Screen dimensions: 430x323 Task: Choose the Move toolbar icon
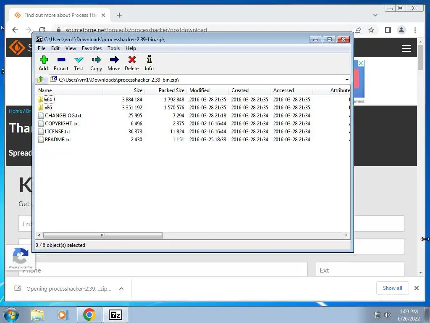(114, 60)
